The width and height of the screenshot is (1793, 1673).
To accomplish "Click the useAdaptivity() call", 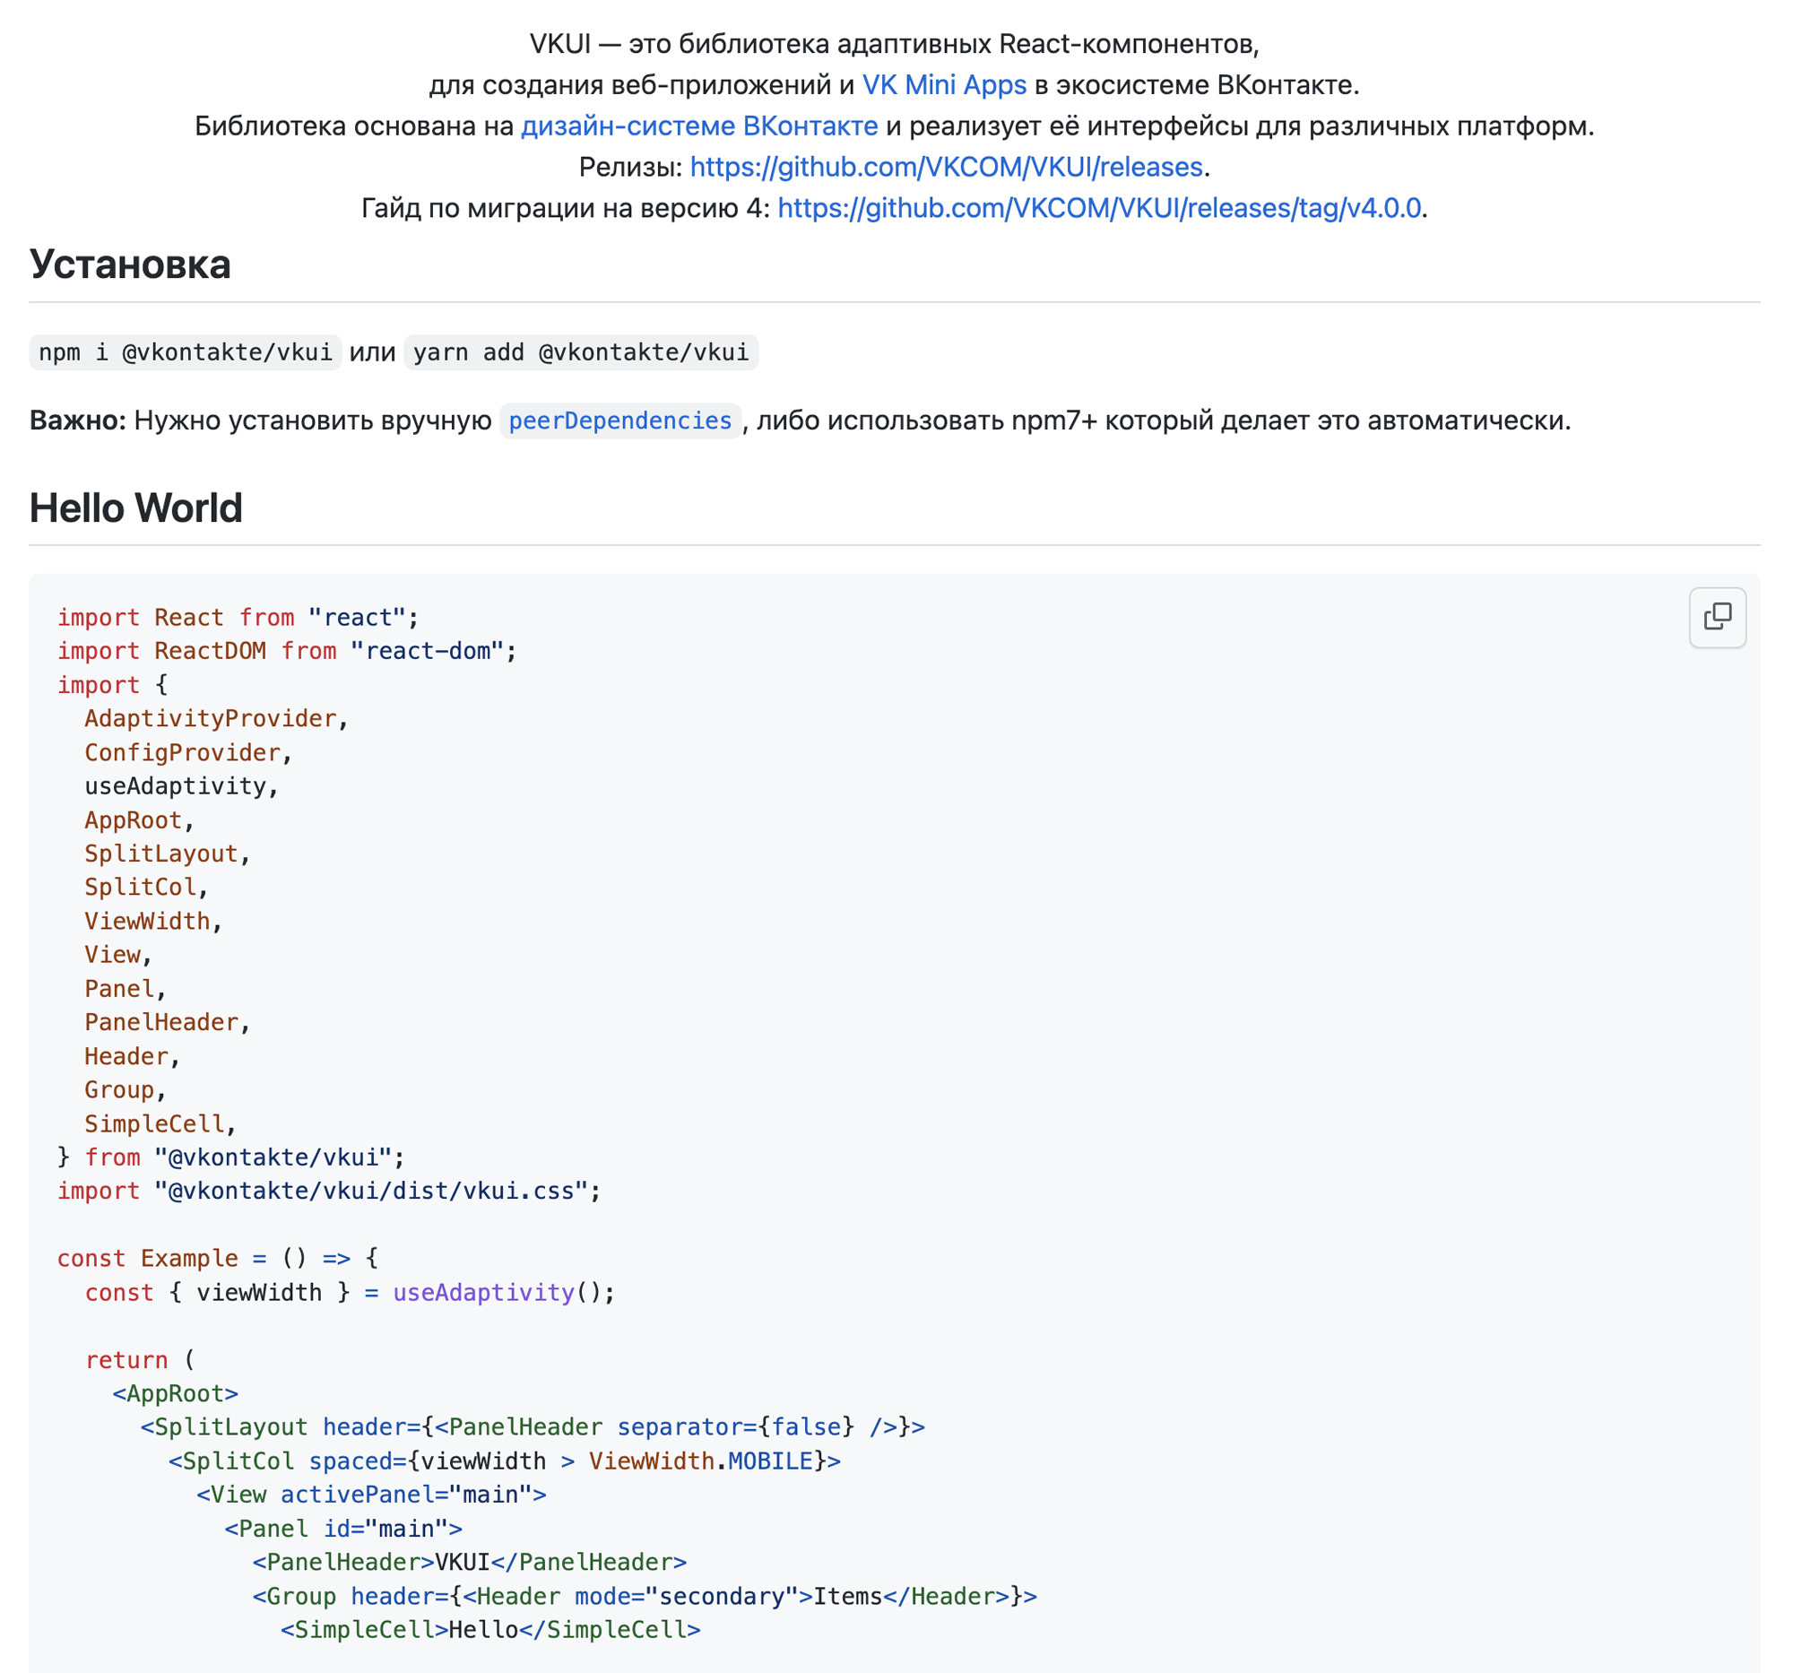I will point(503,1294).
